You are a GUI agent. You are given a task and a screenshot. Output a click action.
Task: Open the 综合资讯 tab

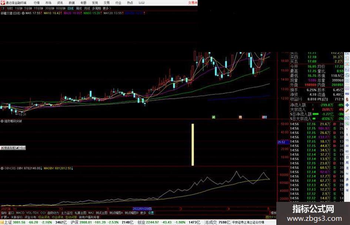point(44,217)
